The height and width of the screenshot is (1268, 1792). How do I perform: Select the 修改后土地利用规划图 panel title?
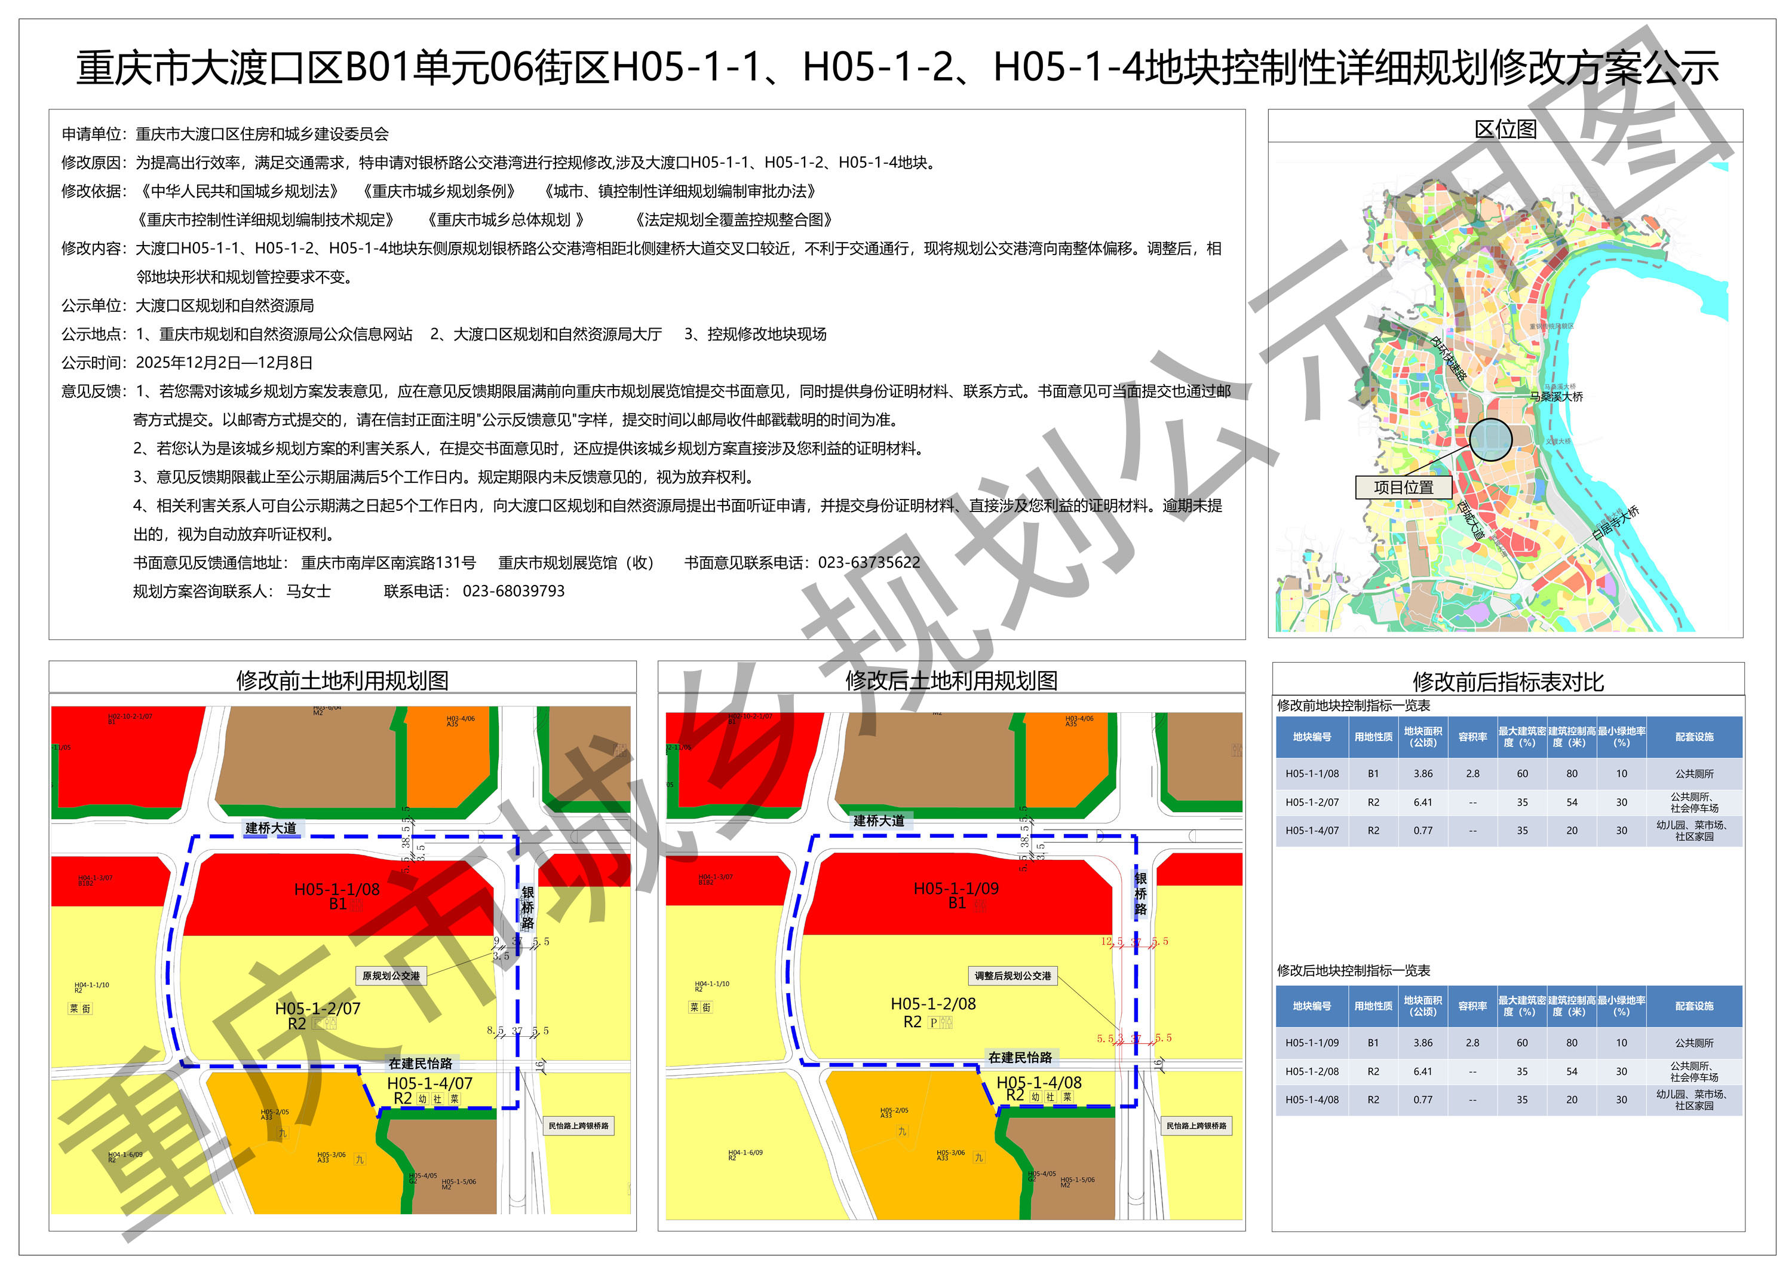950,680
